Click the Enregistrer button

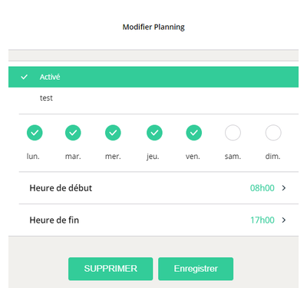point(196,269)
